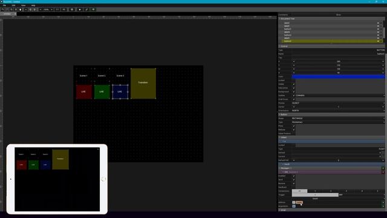387x218 pixels.
Task: Select connection 2 for the message
Action: click(x=331, y=191)
